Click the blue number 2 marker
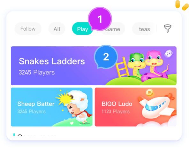 point(106,57)
